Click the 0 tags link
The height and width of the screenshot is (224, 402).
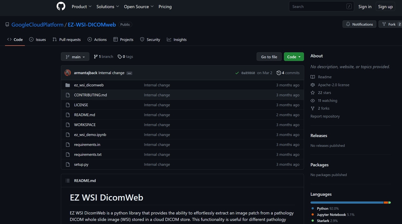125,57
